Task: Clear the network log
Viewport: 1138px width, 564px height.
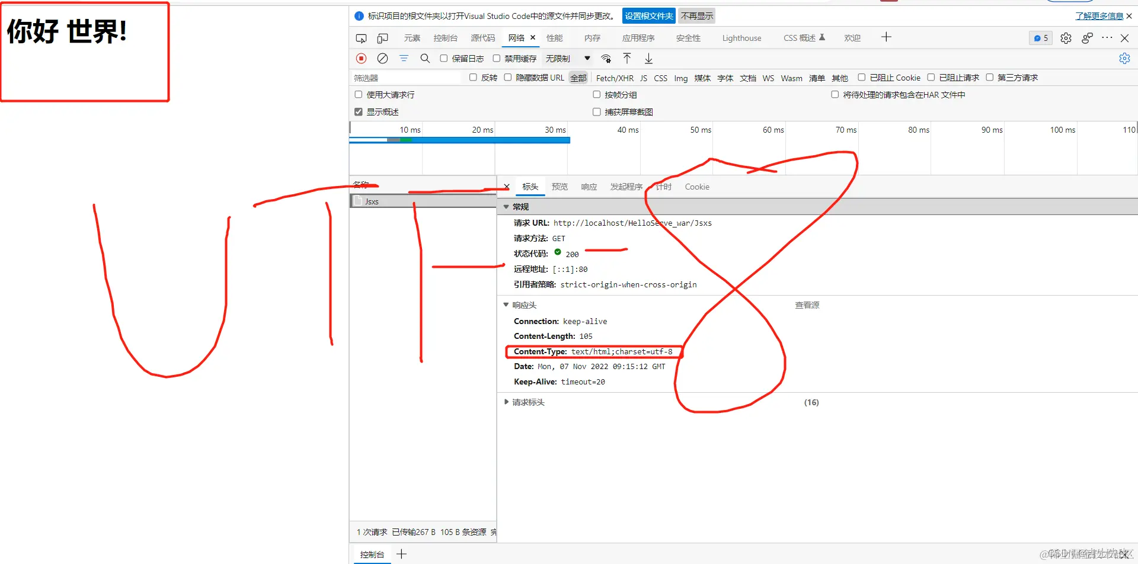Action: pos(383,59)
